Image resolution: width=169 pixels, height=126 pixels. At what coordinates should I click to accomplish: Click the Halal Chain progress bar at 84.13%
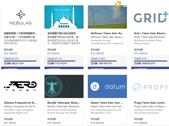tap(61, 61)
